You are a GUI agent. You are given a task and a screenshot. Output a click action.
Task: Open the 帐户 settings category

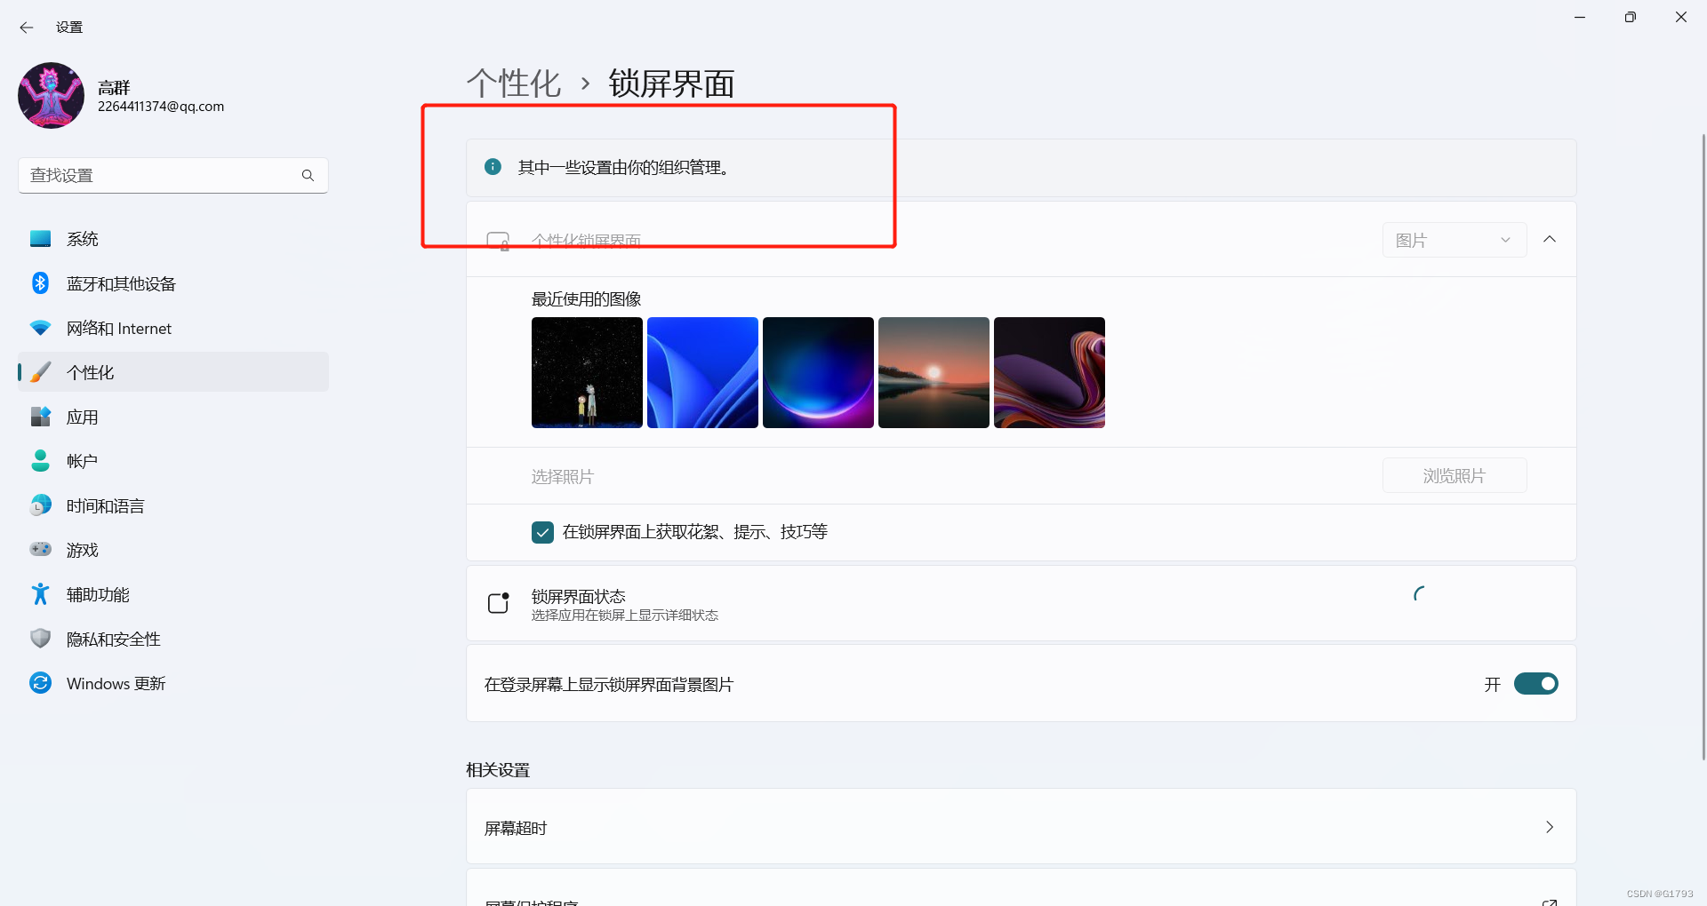(x=173, y=461)
